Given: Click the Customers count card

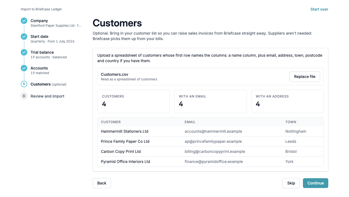Looking at the screenshot, I should [x=134, y=101].
